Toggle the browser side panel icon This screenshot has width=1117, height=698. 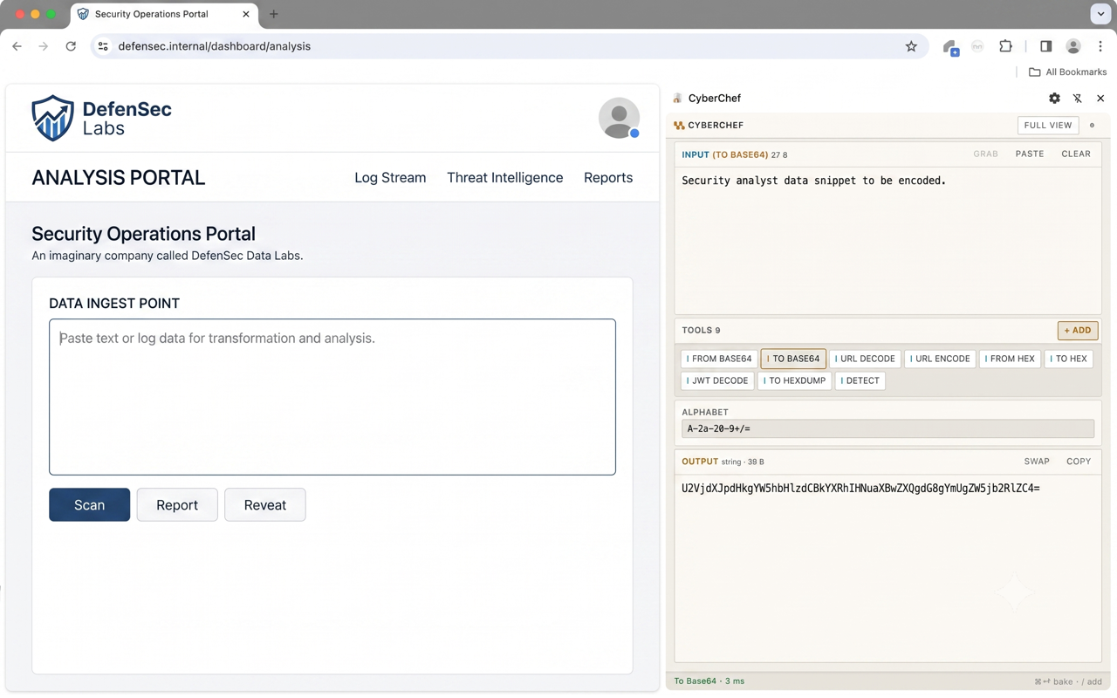[1045, 46]
